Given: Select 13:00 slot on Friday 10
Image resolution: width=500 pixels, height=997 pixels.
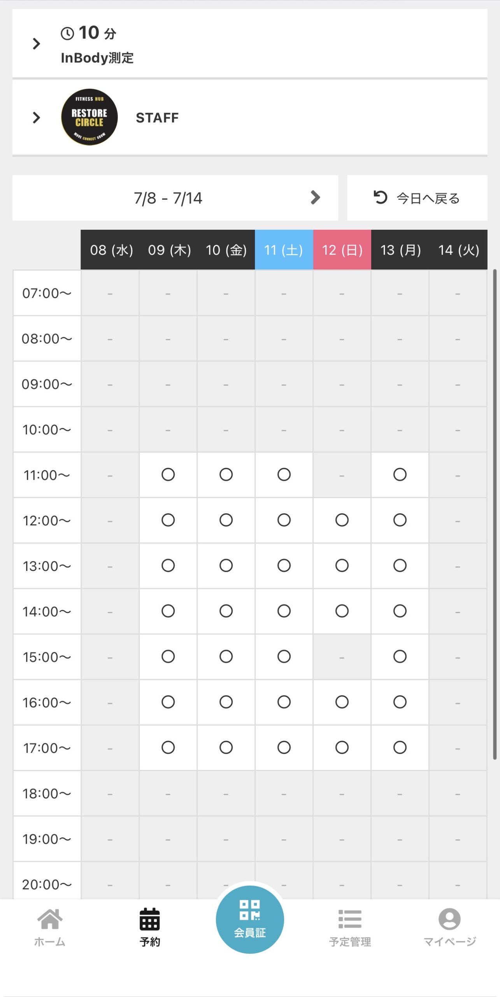Looking at the screenshot, I should [x=226, y=565].
